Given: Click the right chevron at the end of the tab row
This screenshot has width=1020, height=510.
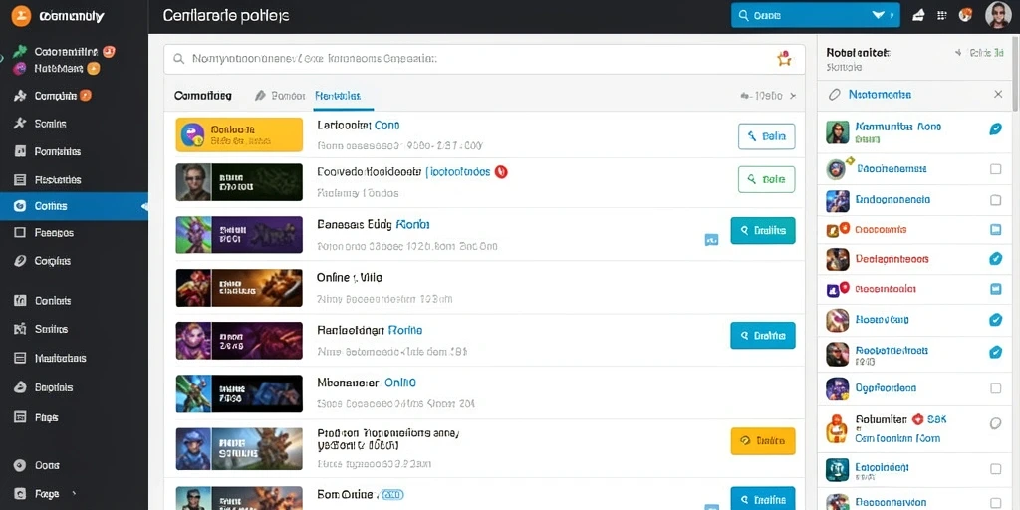Looking at the screenshot, I should (793, 96).
